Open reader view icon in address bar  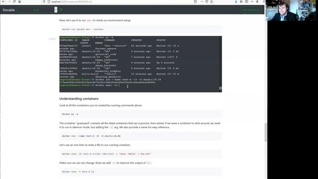(x=195, y=1)
